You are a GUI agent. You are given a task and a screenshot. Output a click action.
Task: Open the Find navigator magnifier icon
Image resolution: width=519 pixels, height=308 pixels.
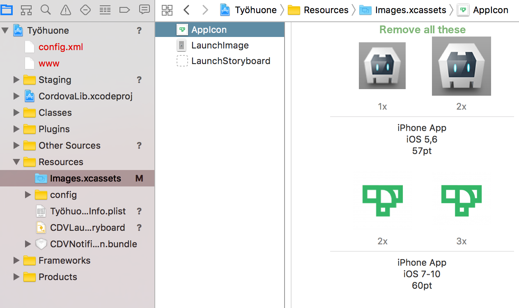point(46,10)
